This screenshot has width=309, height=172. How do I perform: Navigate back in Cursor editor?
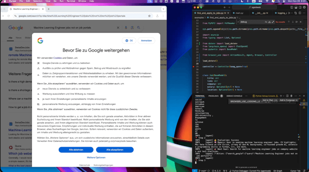click(x=225, y=7)
